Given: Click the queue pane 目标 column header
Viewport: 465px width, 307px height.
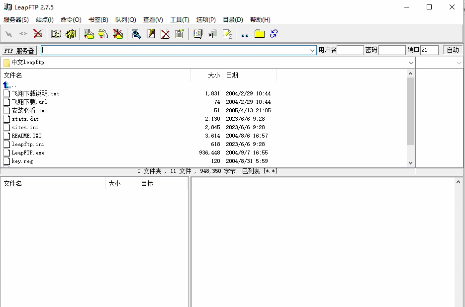Looking at the screenshot, I should [163, 184].
